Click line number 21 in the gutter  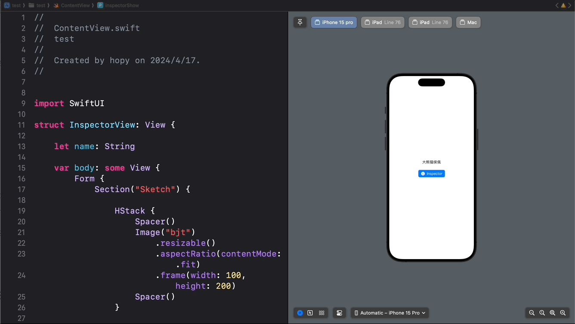pos(22,232)
